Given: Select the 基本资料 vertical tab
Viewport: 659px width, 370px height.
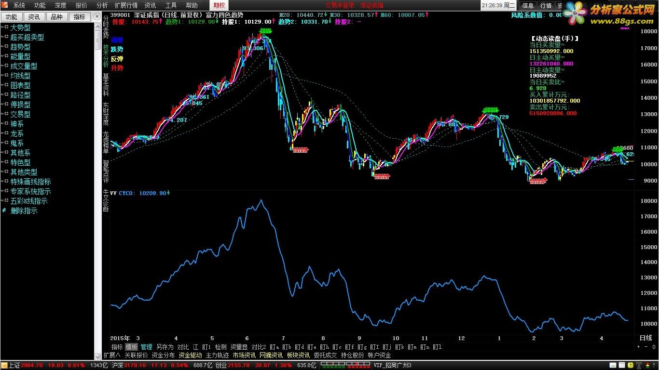Looking at the screenshot, I should [106, 85].
